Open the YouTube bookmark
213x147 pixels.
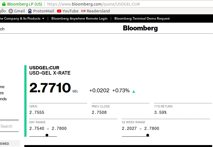tap(68, 11)
